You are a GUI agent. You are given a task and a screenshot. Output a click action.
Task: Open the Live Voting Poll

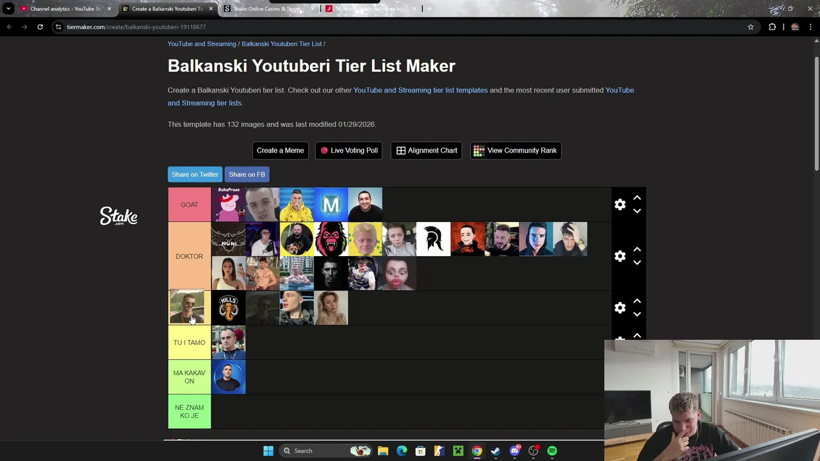pyautogui.click(x=348, y=150)
